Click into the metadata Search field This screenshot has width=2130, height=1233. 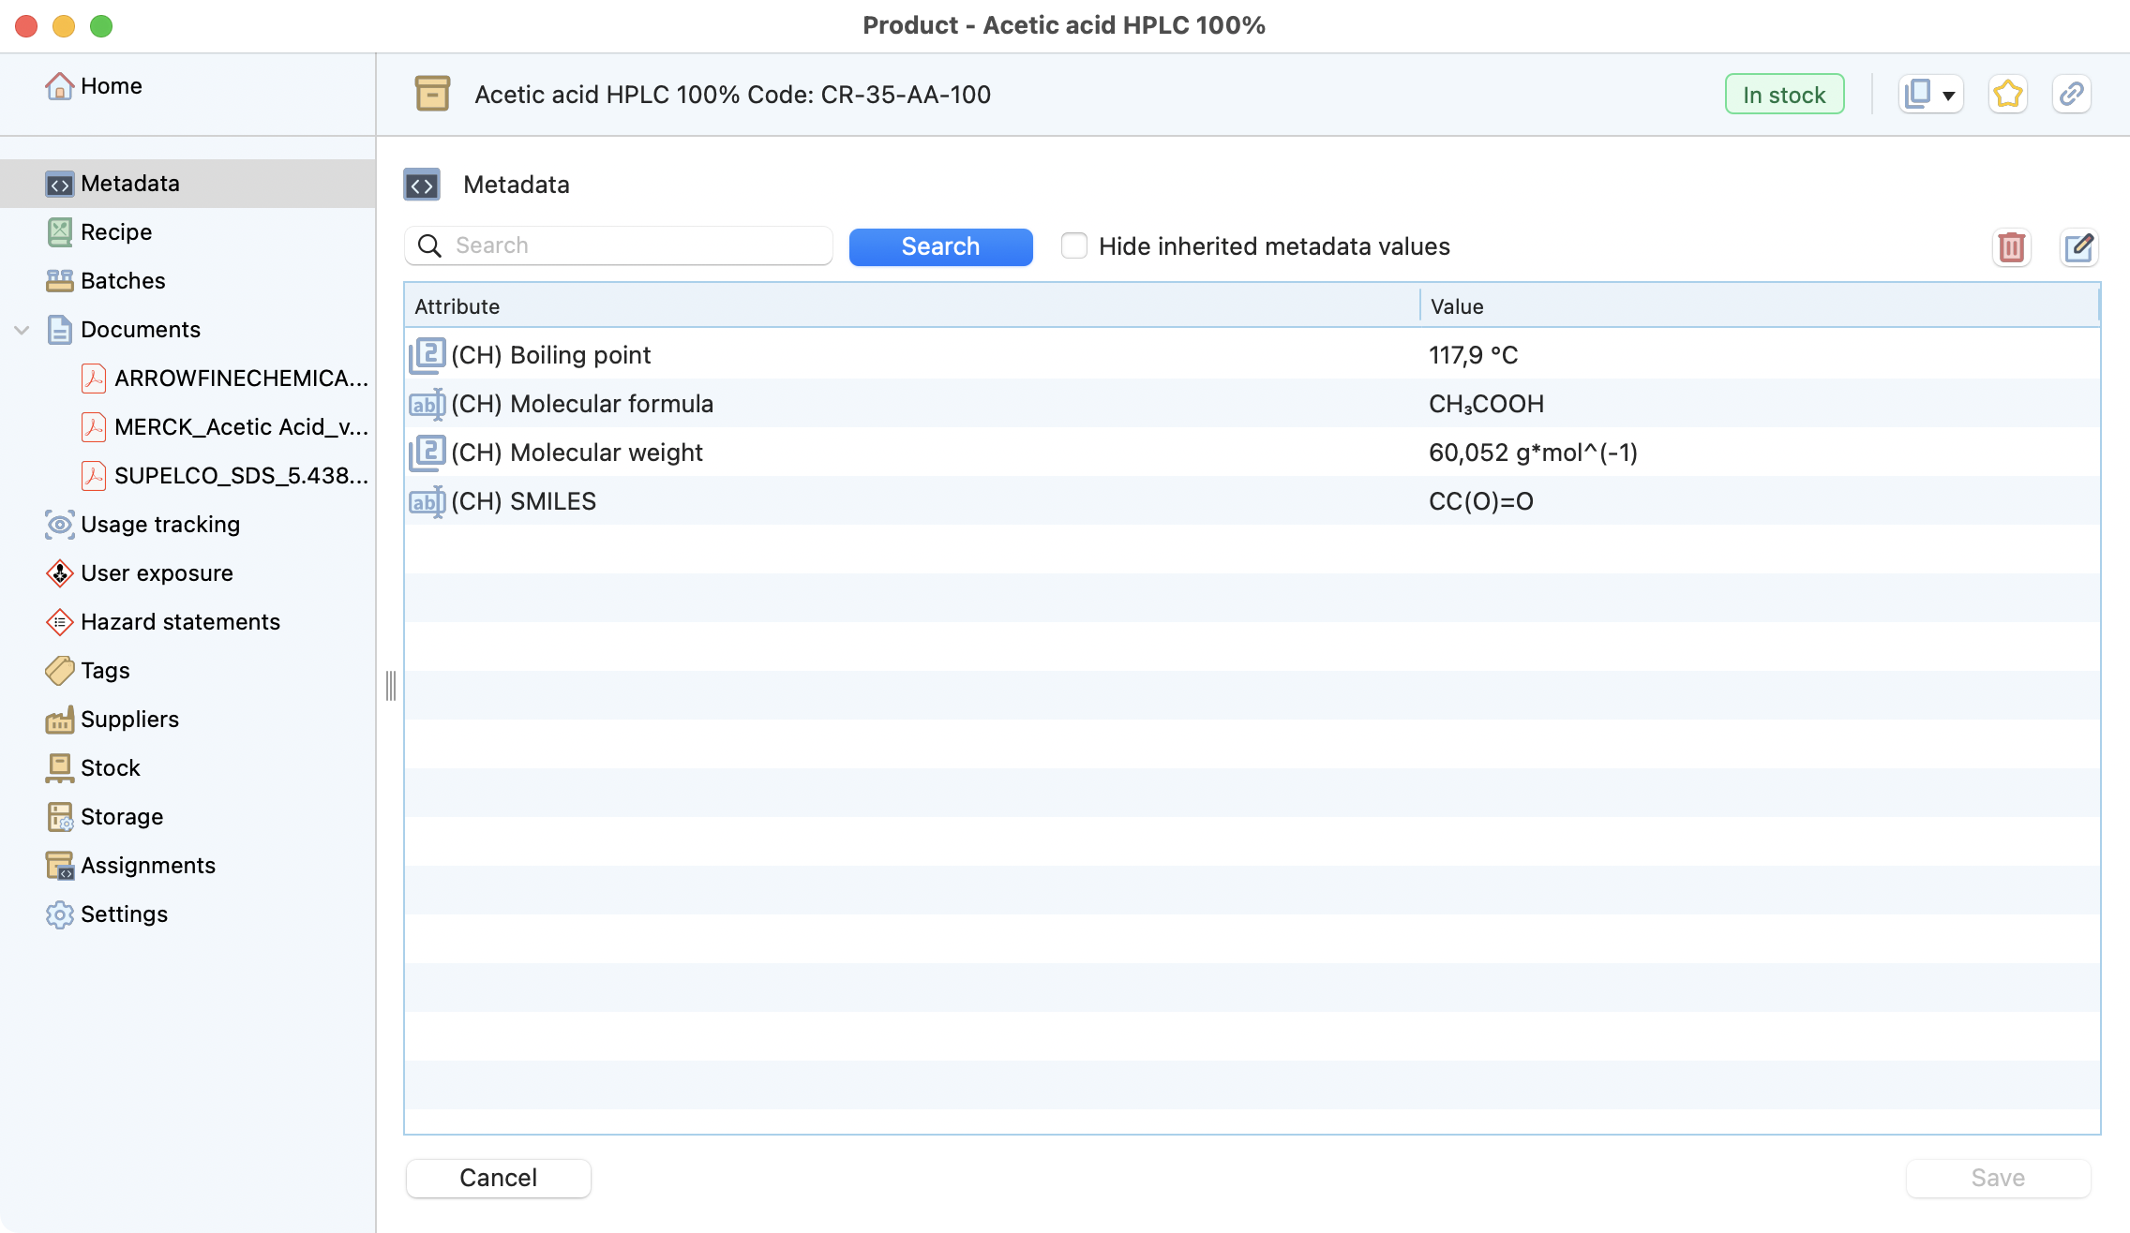pyautogui.click(x=637, y=245)
